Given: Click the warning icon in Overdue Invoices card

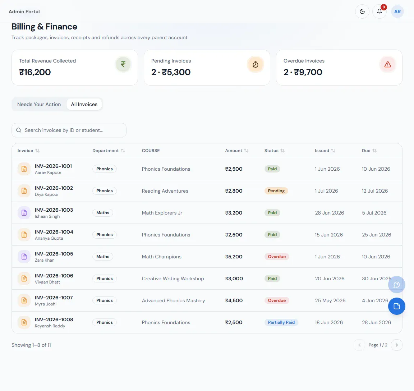Looking at the screenshot, I should click(388, 64).
